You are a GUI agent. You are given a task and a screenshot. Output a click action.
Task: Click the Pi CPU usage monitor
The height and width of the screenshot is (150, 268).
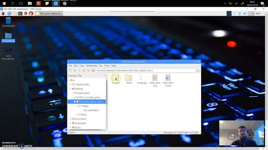[x=251, y=13]
